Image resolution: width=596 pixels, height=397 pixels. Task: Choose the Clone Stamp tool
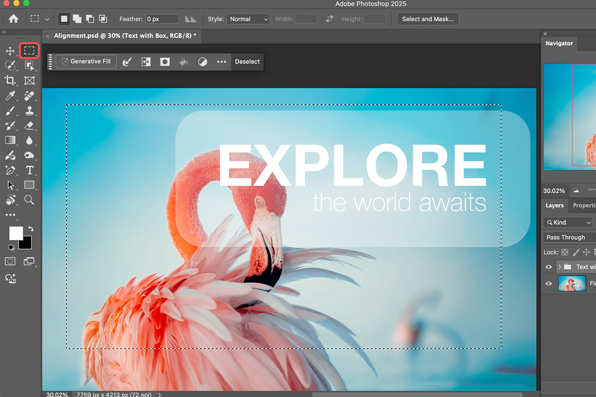tap(29, 111)
